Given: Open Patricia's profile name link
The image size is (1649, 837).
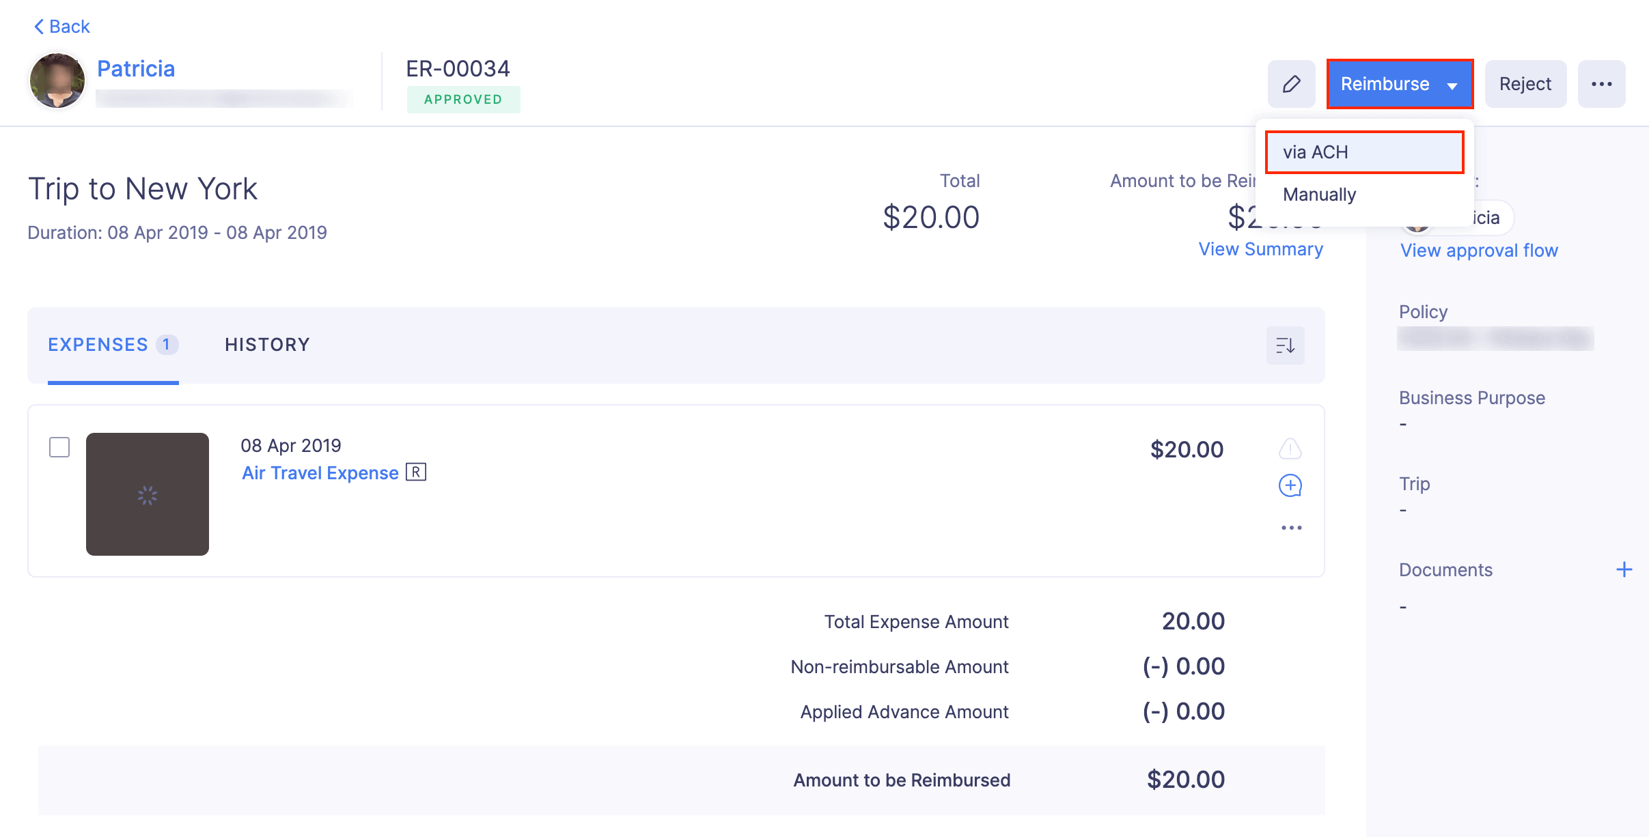Looking at the screenshot, I should [136, 69].
